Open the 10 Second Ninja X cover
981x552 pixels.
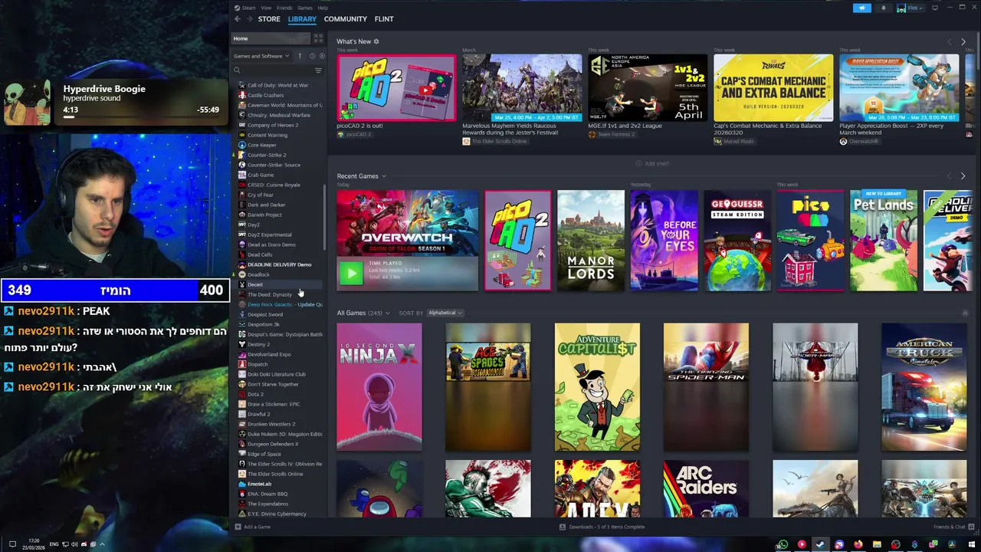(379, 387)
